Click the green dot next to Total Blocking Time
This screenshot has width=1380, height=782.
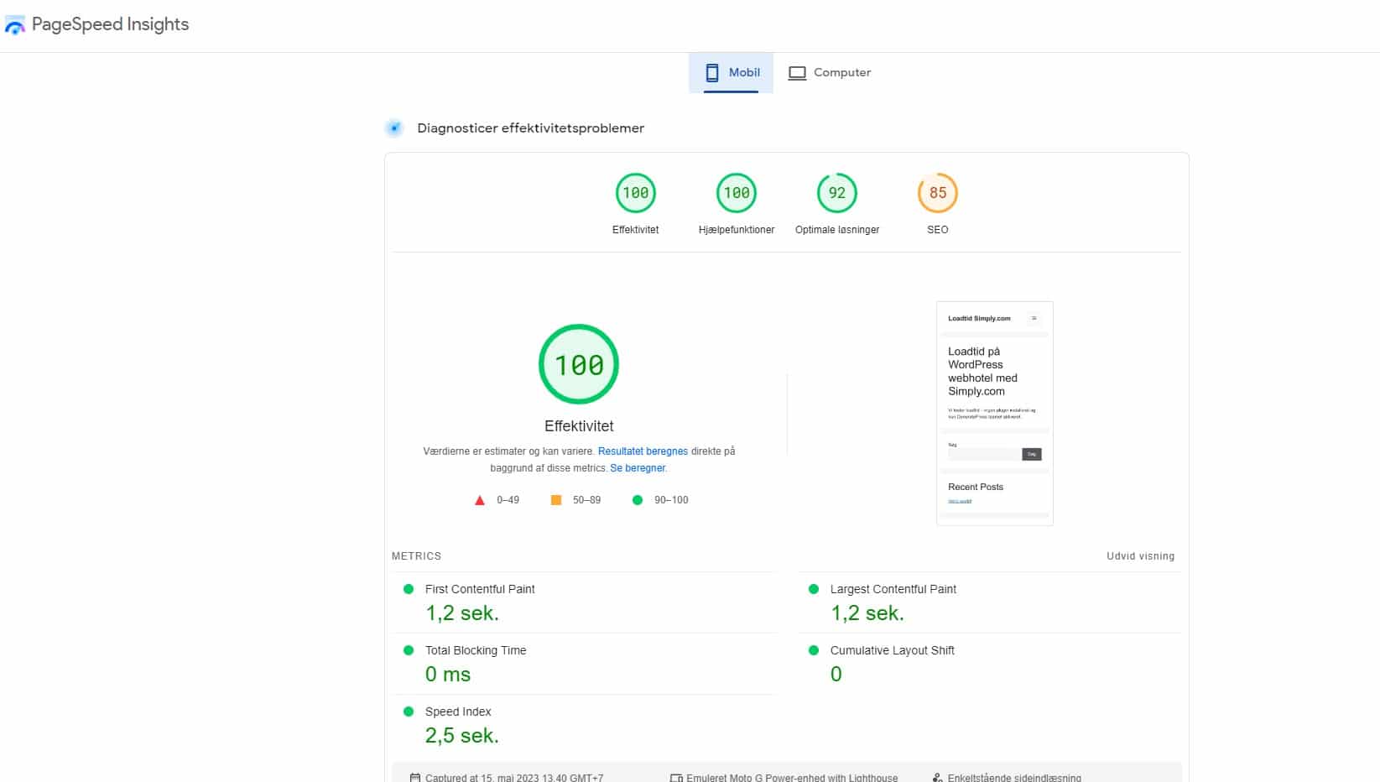point(409,650)
